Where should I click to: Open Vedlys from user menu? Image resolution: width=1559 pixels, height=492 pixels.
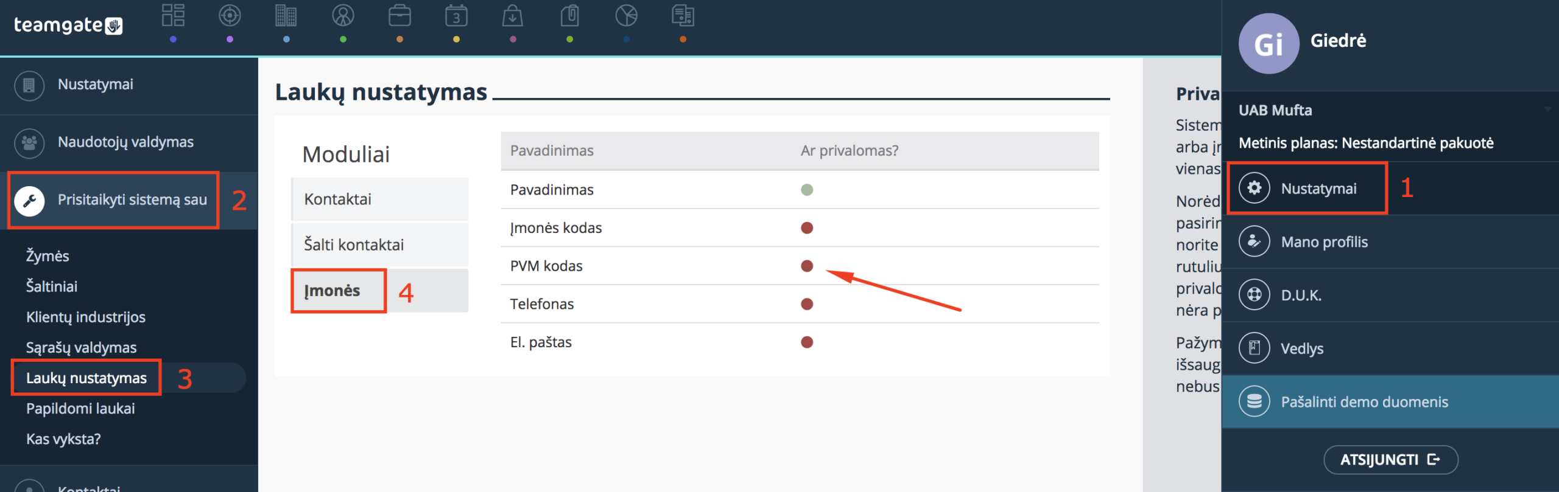1390,348
